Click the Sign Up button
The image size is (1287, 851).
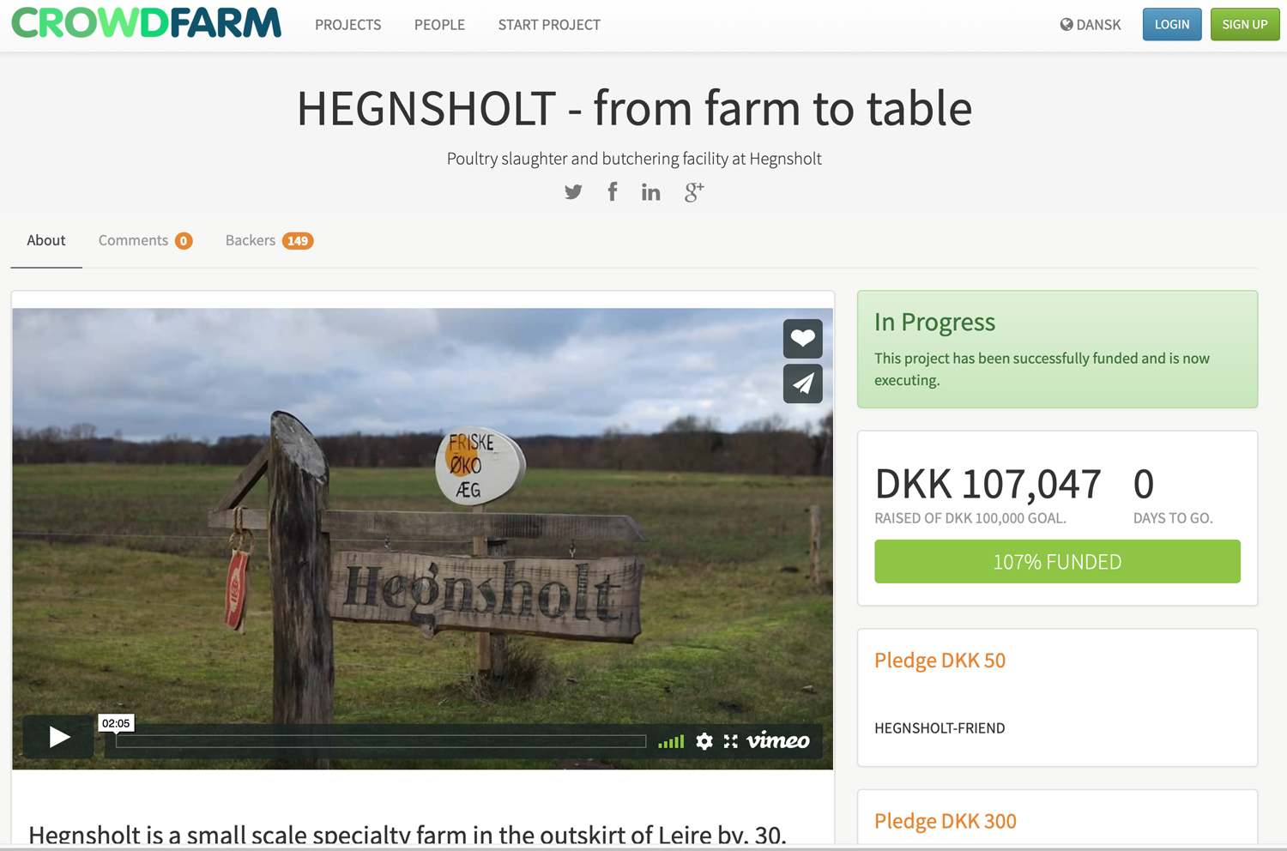click(x=1245, y=24)
